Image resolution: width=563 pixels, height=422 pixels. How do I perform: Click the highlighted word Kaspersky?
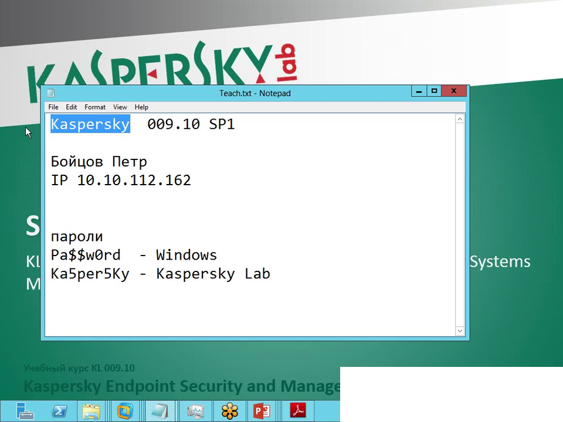click(x=90, y=124)
